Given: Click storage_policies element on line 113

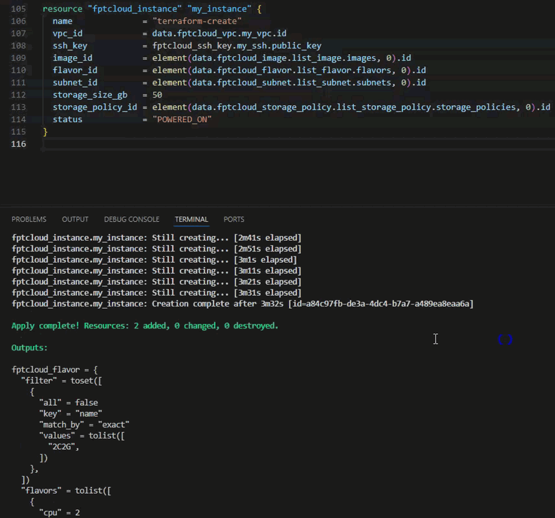Looking at the screenshot, I should pos(475,107).
